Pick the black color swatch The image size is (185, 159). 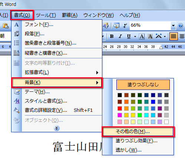click(120, 95)
